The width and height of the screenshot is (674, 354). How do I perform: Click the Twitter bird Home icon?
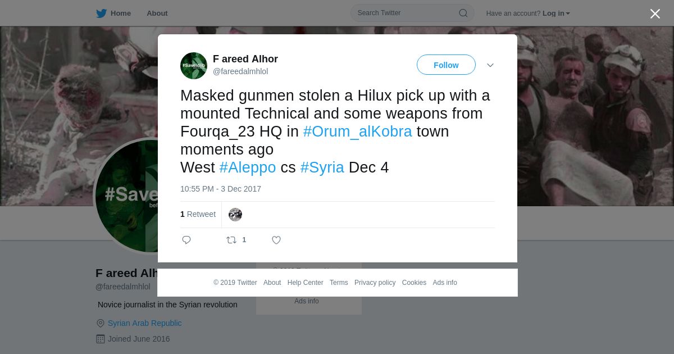coord(101,13)
